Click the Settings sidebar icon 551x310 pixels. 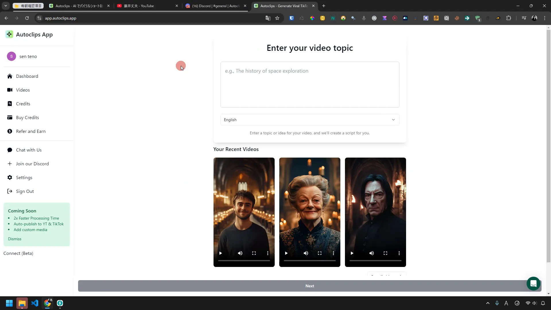[10, 177]
